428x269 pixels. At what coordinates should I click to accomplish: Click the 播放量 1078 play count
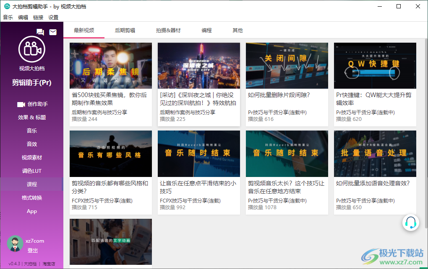(262, 207)
